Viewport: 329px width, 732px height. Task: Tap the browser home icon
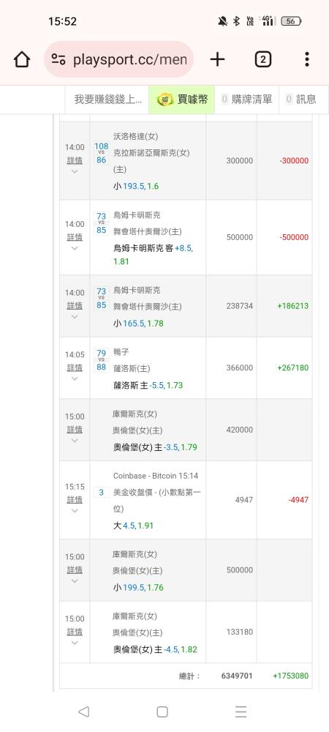coord(22,59)
